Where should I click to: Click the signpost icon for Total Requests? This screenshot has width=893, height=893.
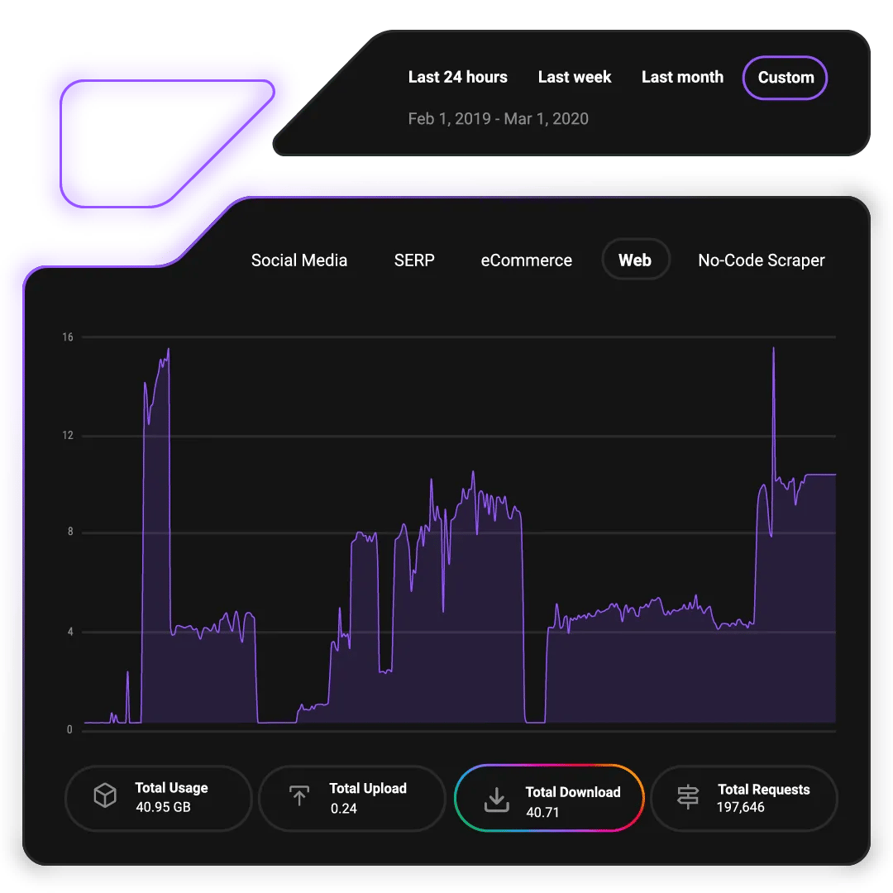(688, 796)
